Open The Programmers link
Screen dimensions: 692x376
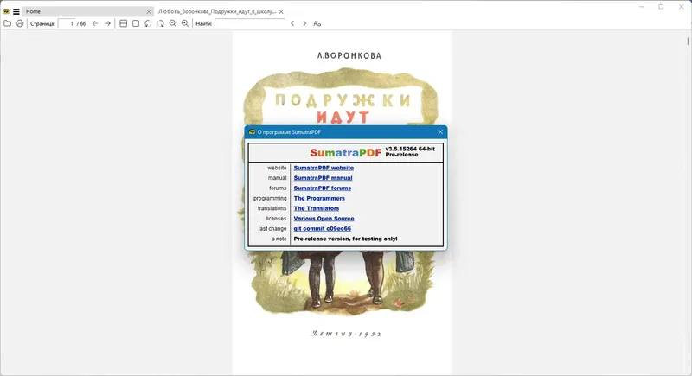coord(319,198)
